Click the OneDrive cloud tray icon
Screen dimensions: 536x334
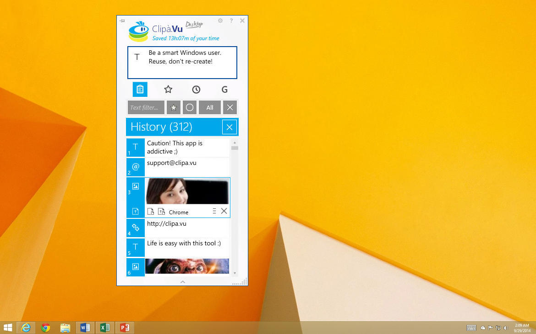click(x=483, y=328)
